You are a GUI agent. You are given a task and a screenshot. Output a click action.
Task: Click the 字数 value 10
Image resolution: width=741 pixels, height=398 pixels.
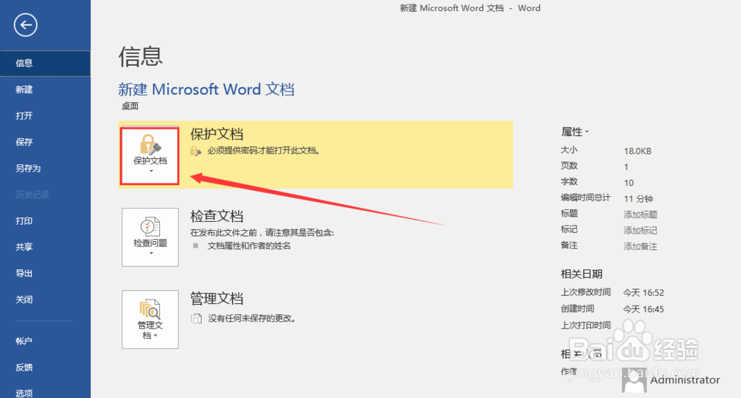pos(628,183)
